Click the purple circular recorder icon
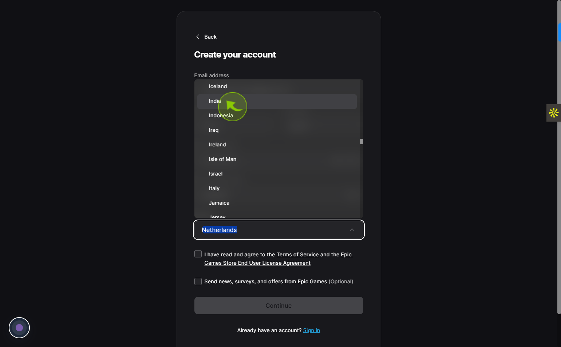Screen dimensions: 561x347 (19, 328)
